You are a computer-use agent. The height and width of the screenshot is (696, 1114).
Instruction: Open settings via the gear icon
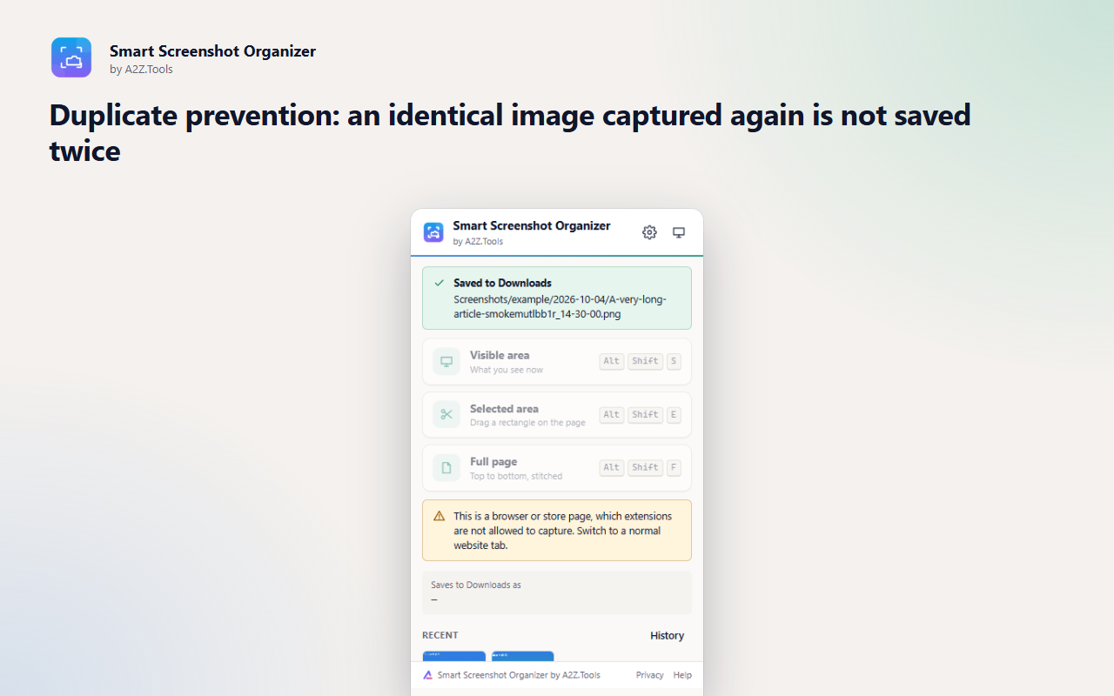tap(649, 232)
